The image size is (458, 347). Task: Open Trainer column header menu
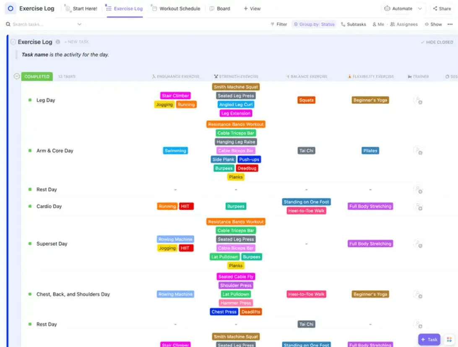[x=418, y=77]
